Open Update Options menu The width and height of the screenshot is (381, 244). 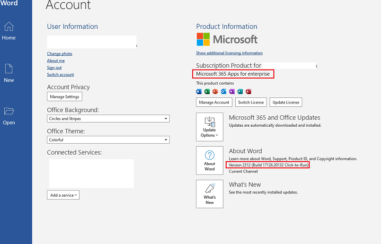pos(210,127)
